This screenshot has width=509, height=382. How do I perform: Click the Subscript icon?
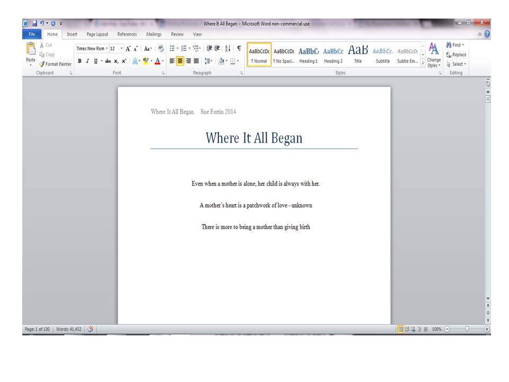point(116,61)
